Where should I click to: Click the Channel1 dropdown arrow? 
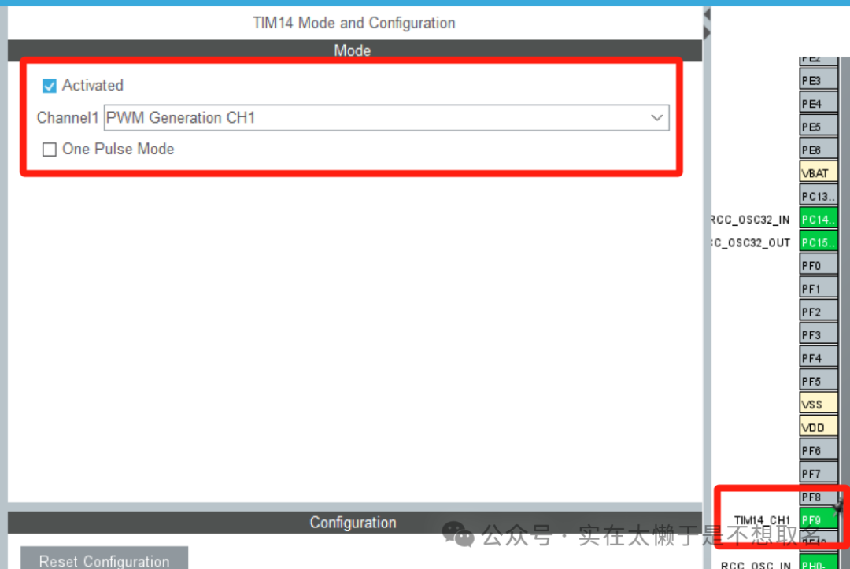(x=656, y=118)
